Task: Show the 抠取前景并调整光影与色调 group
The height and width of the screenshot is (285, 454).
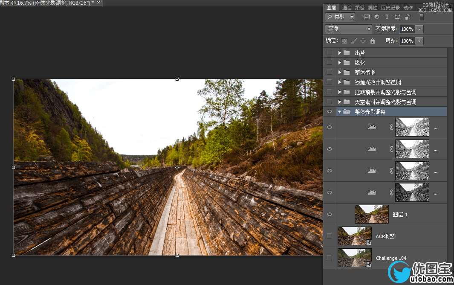Action: point(330,92)
